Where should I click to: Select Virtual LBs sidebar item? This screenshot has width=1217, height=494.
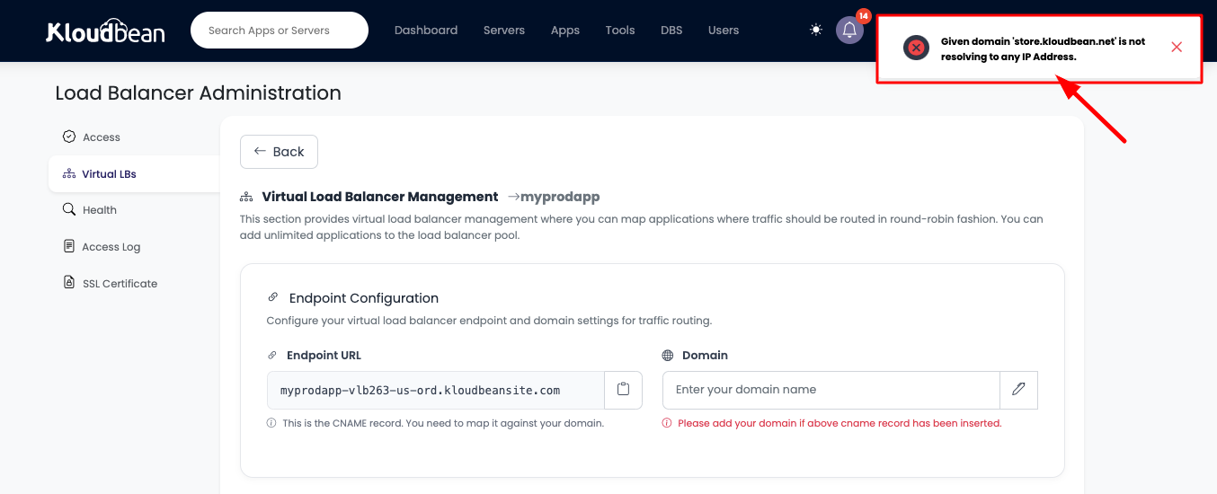tap(134, 174)
